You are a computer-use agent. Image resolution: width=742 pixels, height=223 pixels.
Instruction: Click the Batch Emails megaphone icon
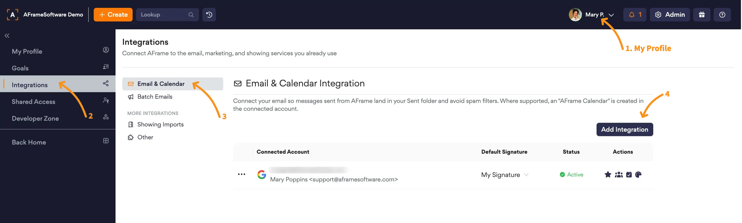pyautogui.click(x=130, y=97)
